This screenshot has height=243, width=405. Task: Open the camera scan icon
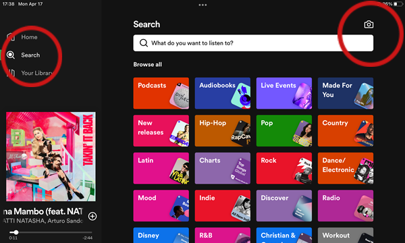(369, 24)
